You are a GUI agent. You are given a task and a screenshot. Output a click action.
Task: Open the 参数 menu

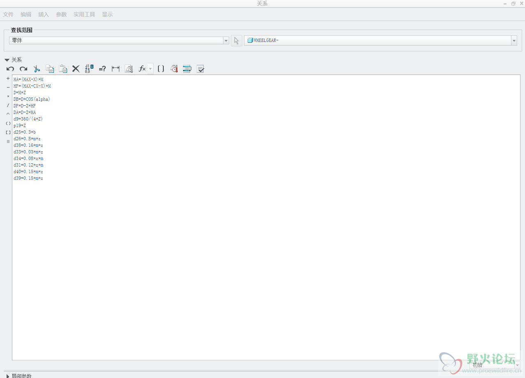(x=61, y=14)
